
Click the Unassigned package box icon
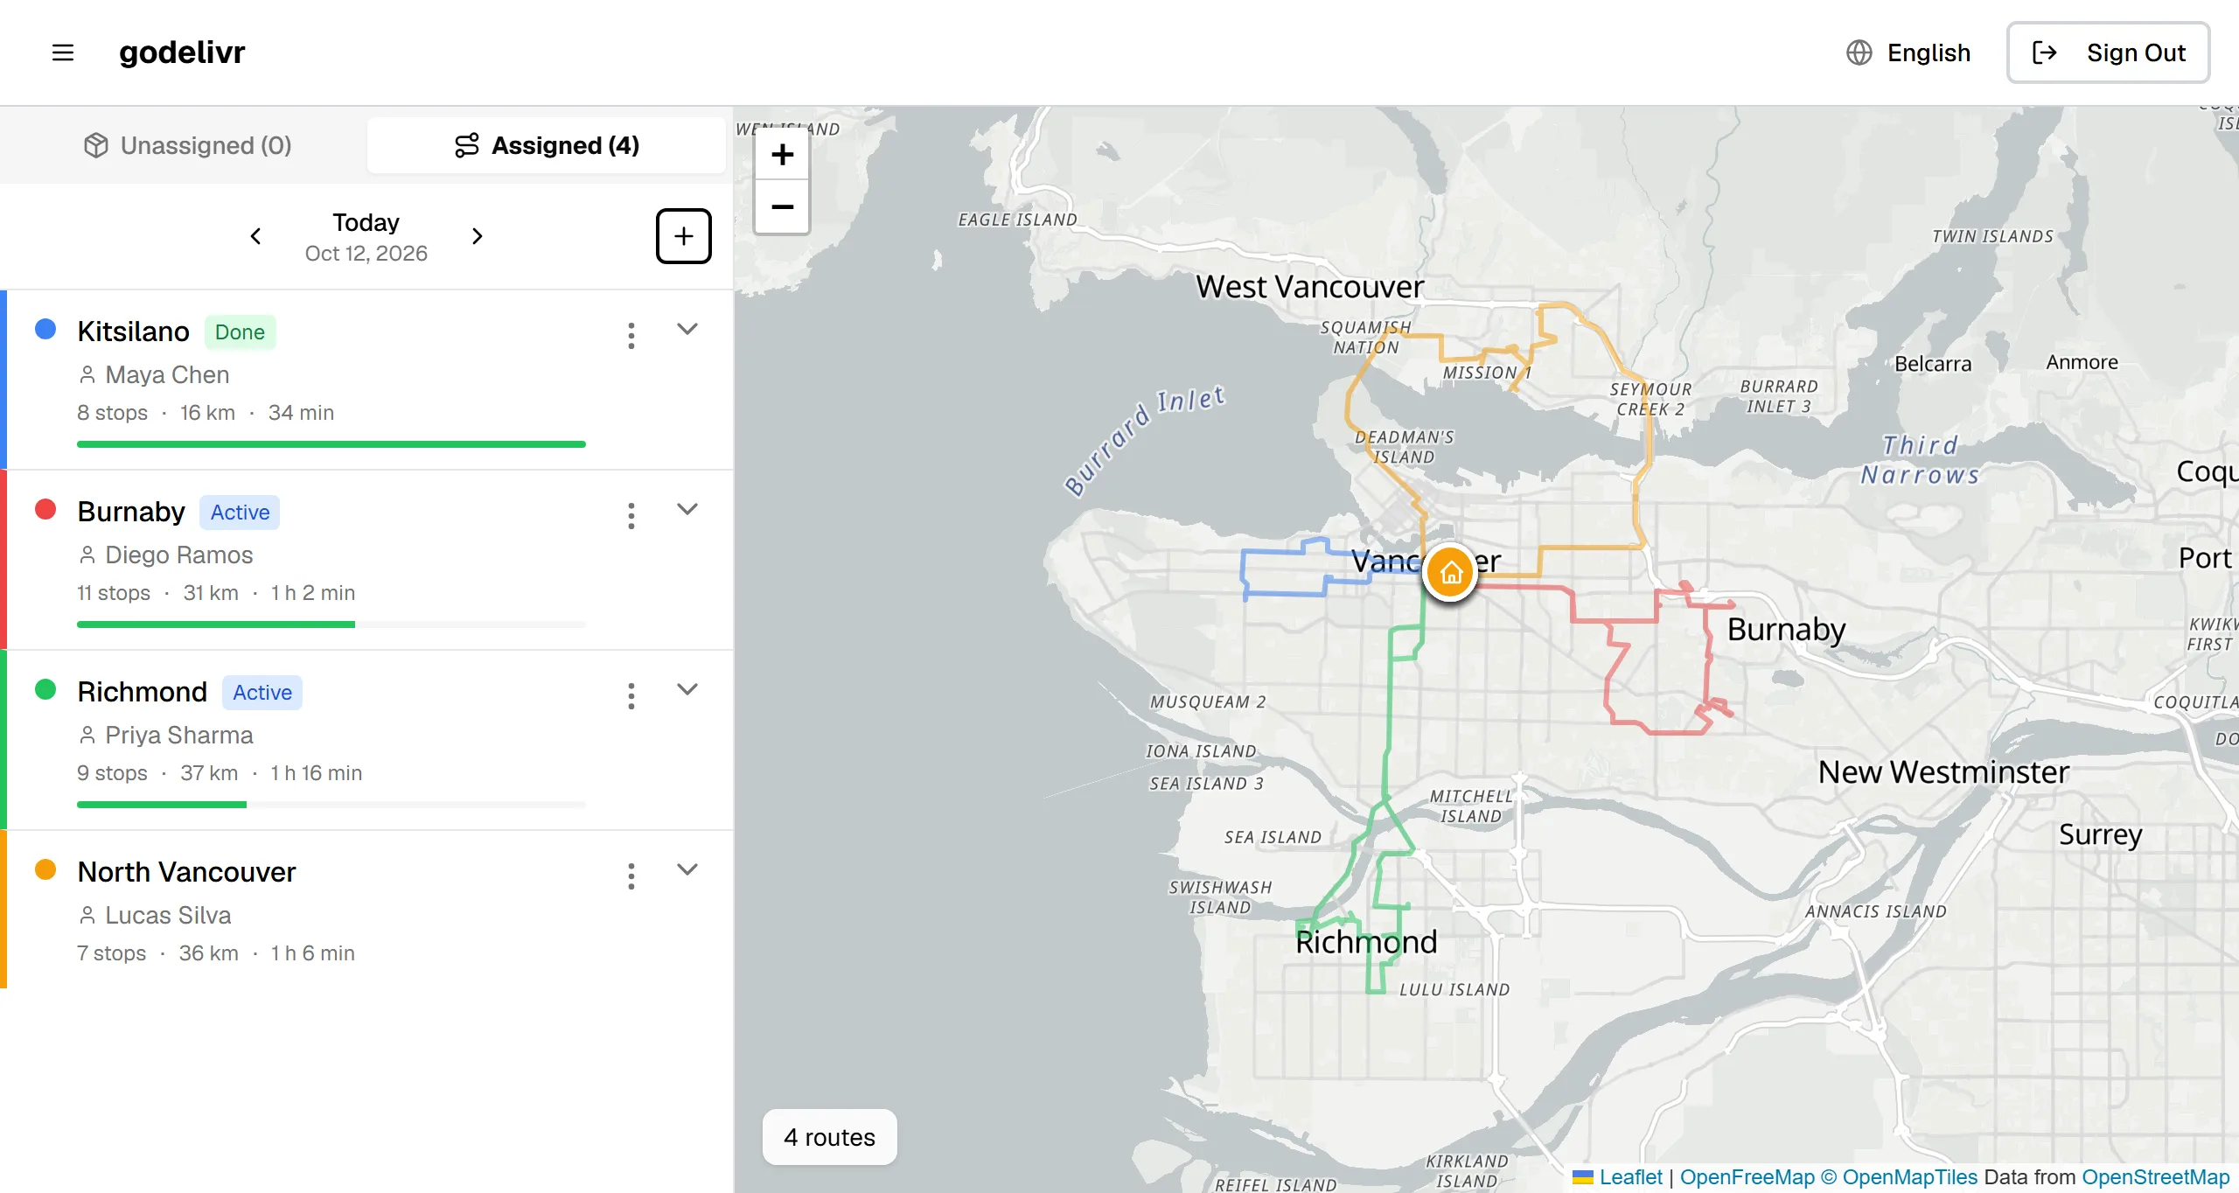click(x=96, y=145)
